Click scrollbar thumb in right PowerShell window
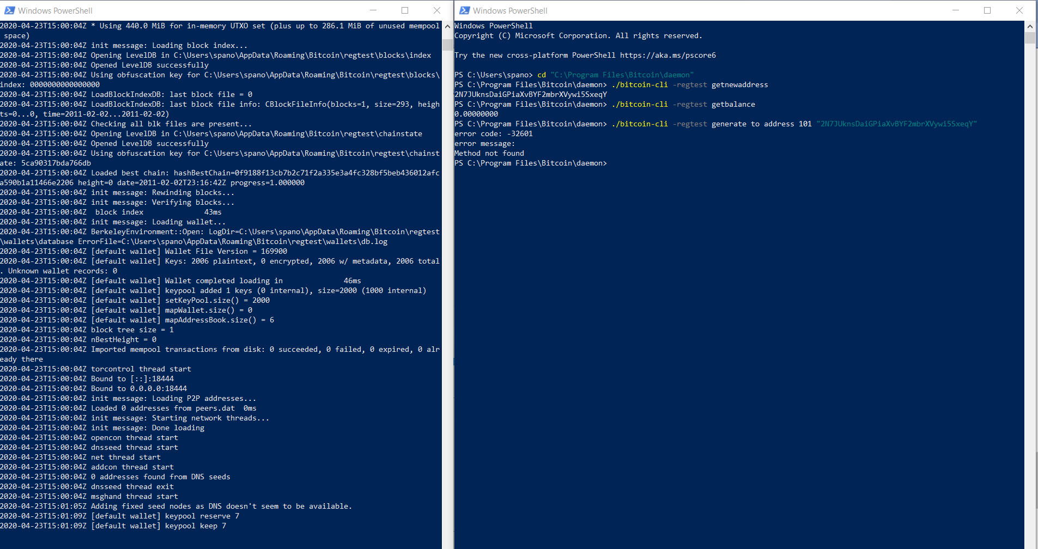This screenshot has width=1038, height=549. pyautogui.click(x=1030, y=38)
